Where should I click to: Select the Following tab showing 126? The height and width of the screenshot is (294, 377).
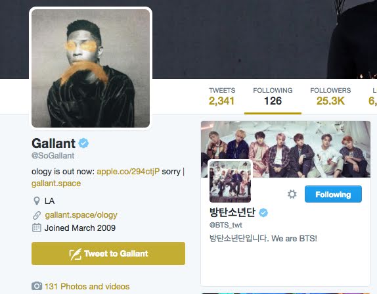click(273, 97)
